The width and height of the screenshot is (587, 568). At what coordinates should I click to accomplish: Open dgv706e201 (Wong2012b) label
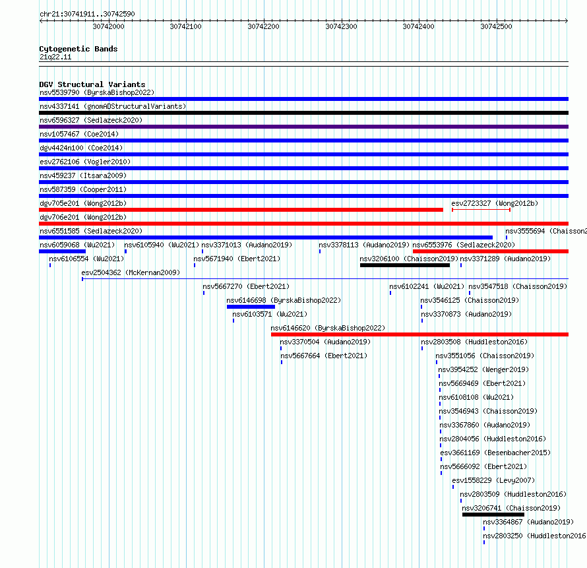(83, 217)
